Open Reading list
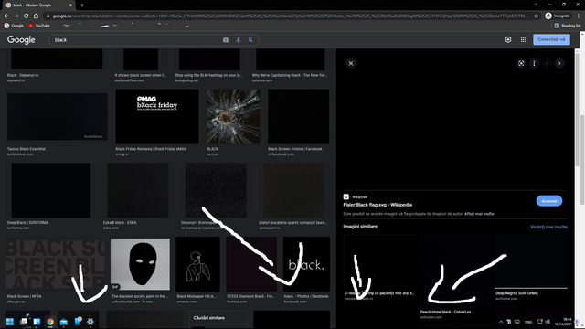 click(567, 26)
